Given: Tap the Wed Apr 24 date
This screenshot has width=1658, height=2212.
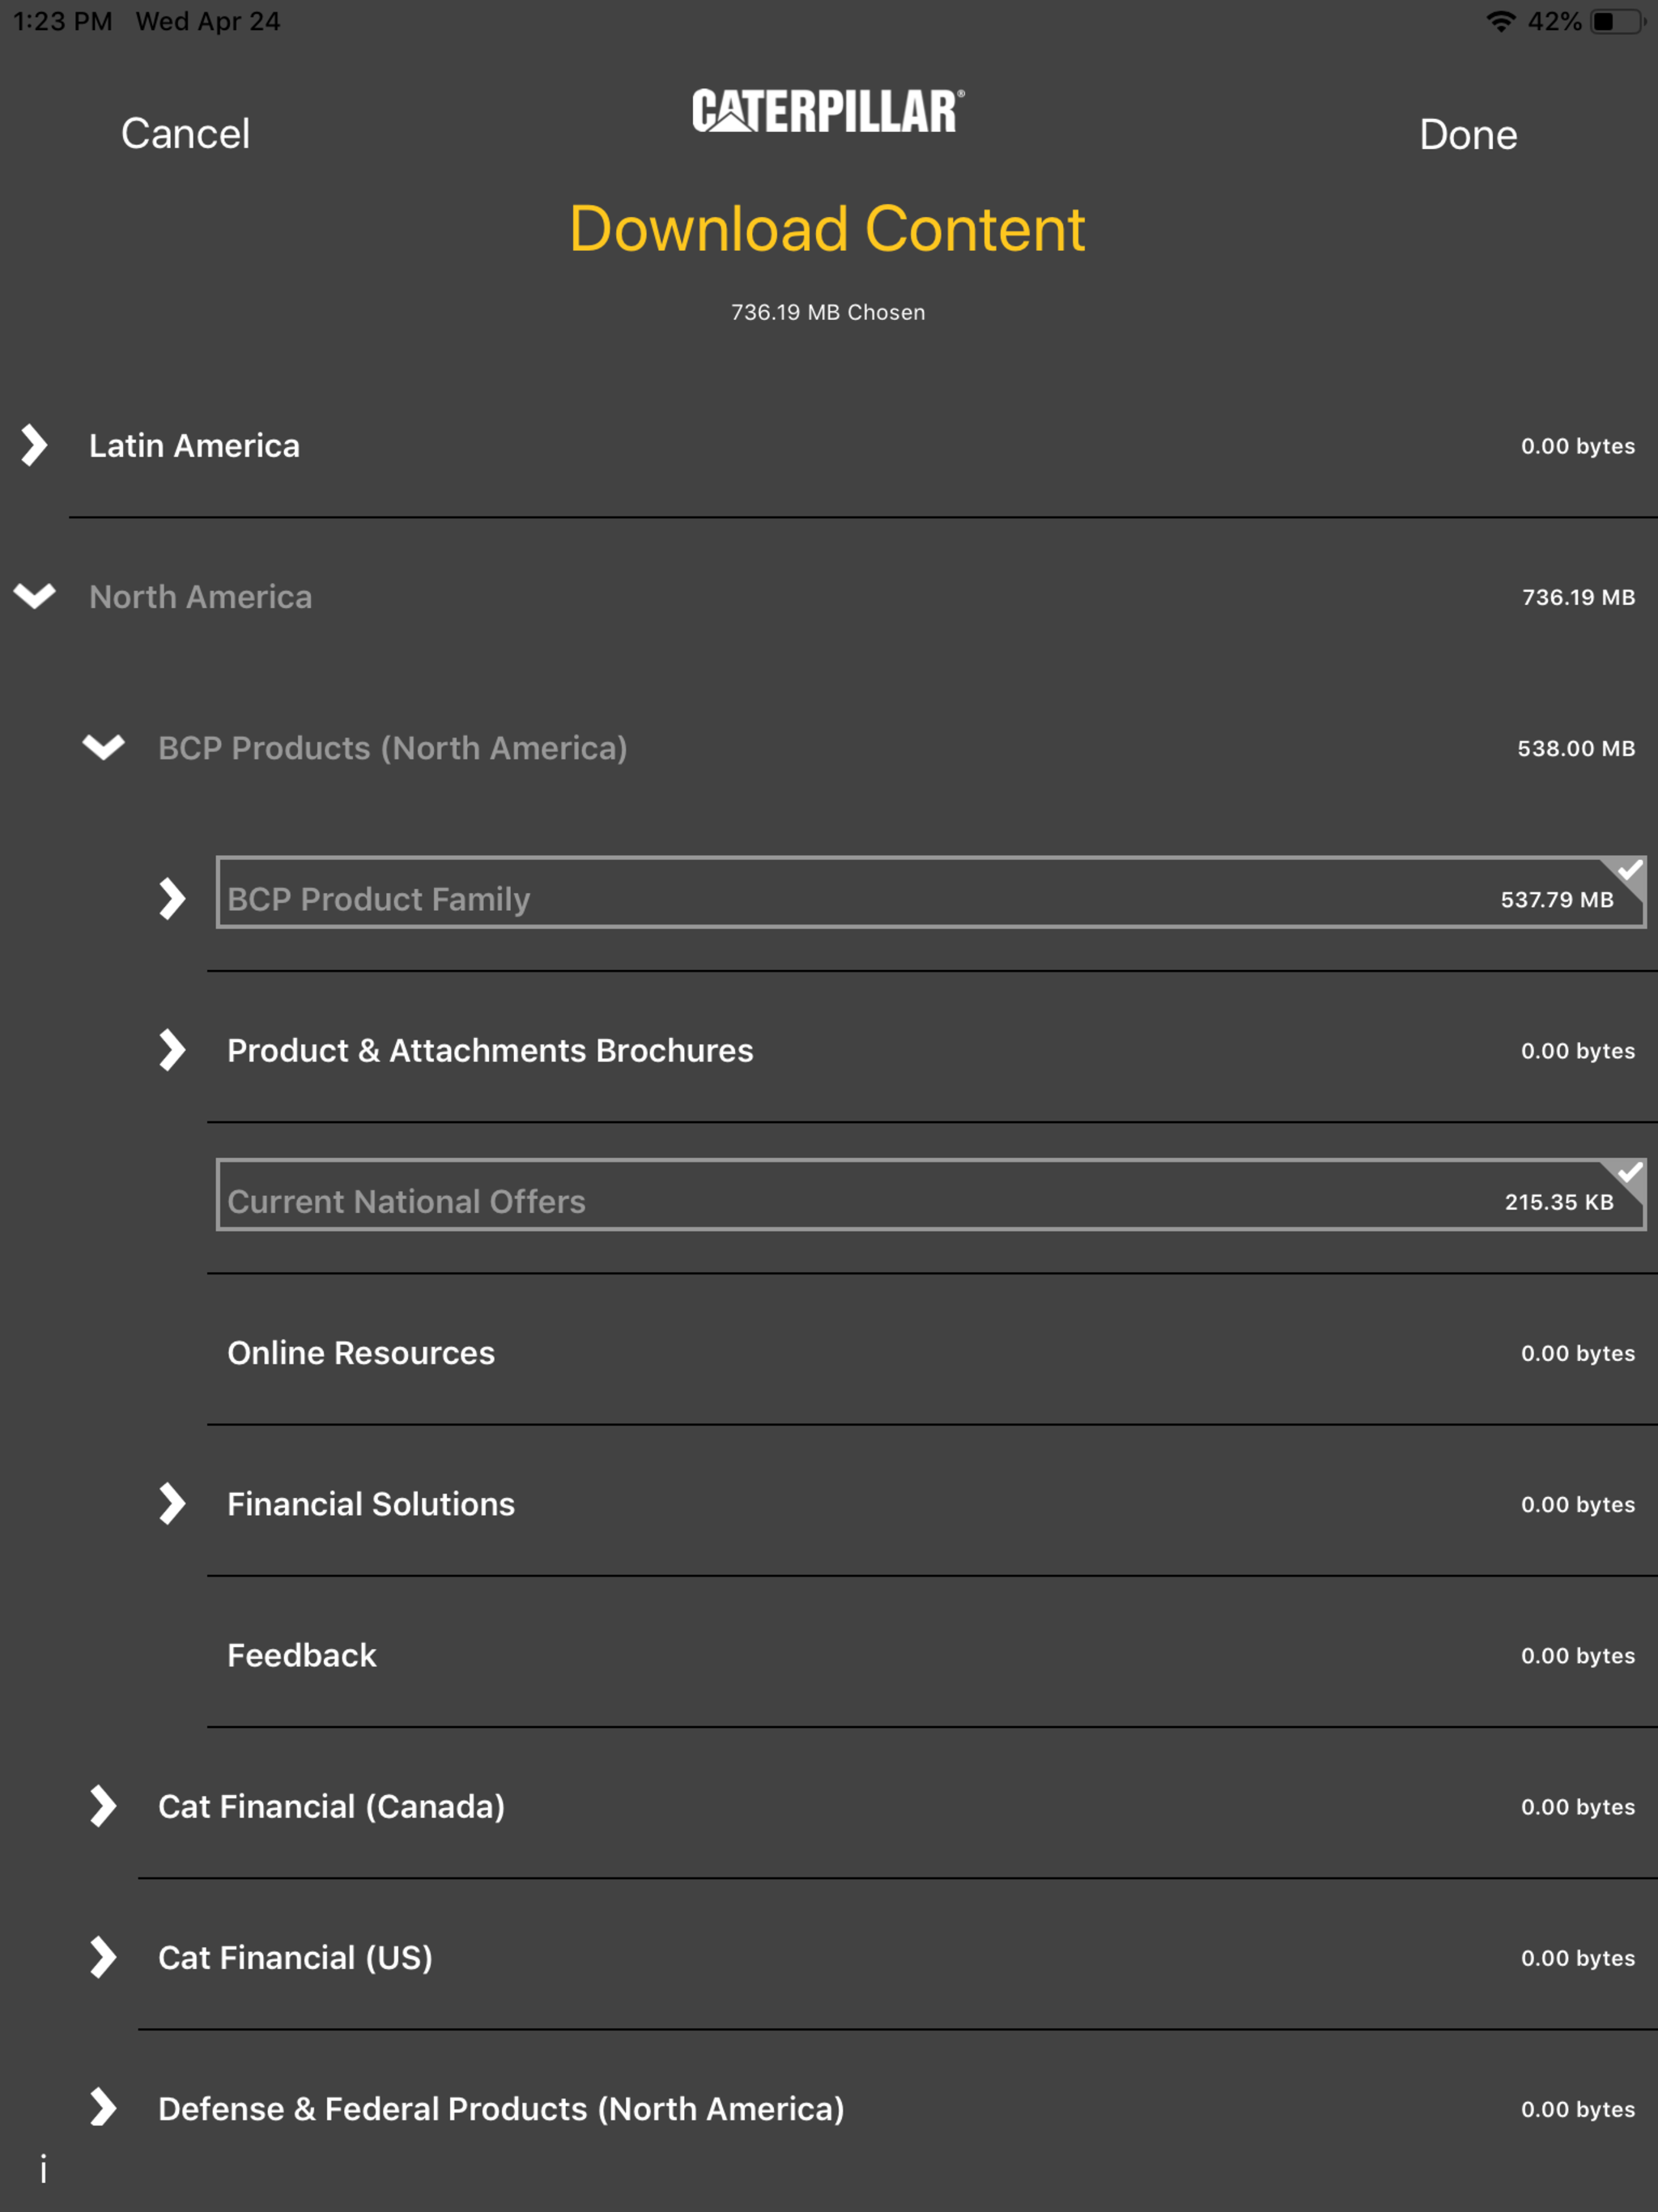Looking at the screenshot, I should pos(208,21).
